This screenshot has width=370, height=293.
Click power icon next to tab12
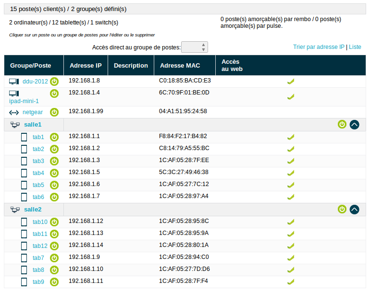click(x=54, y=246)
